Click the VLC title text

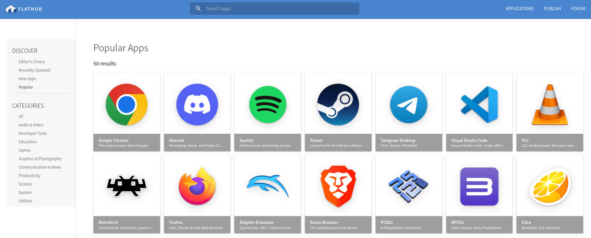(525, 140)
